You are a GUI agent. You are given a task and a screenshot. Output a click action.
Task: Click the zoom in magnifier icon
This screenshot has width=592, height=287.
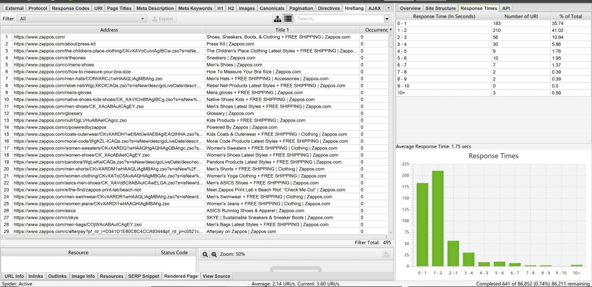pos(214,255)
